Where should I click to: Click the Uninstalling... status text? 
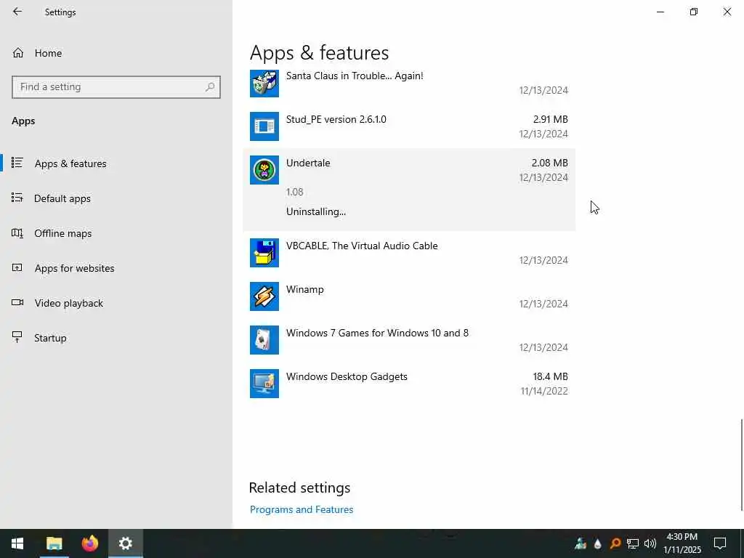(316, 211)
